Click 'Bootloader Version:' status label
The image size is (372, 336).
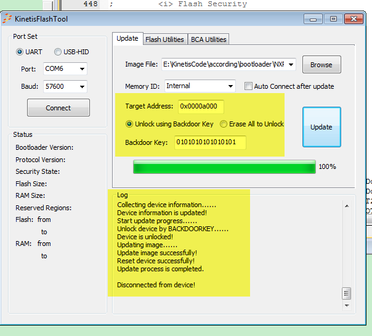tap(44, 147)
